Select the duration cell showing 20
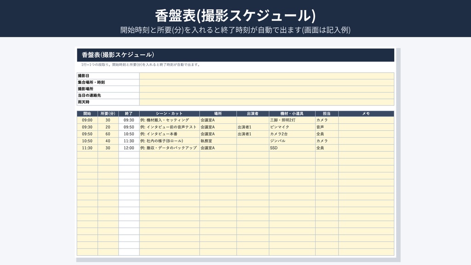This screenshot has height=265, width=471. point(108,127)
